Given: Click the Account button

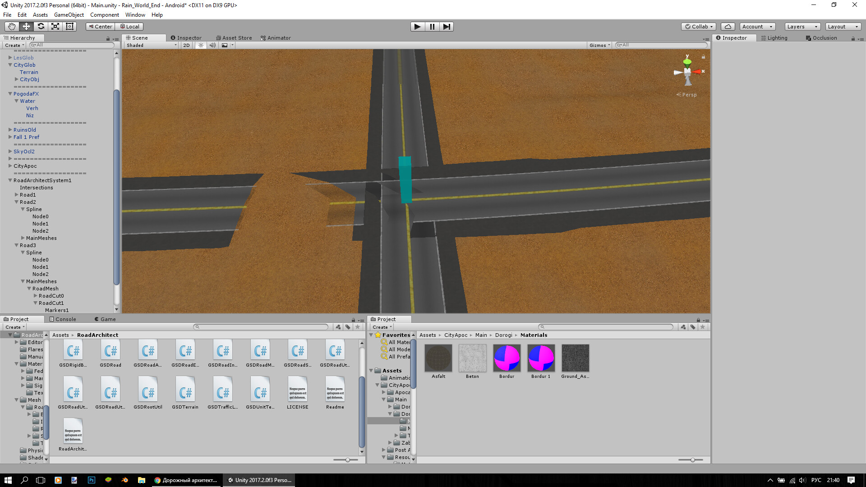Looking at the screenshot, I should [x=756, y=26].
